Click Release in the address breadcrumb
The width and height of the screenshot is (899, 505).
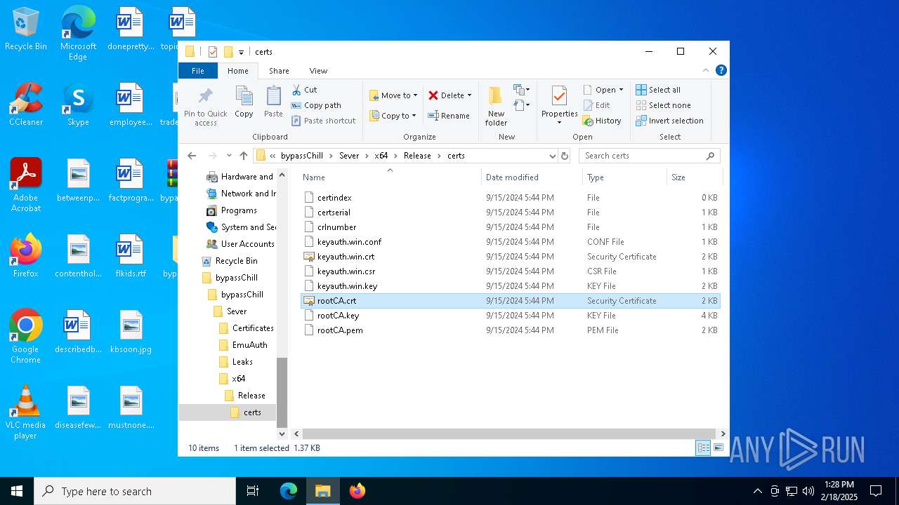[x=417, y=156]
